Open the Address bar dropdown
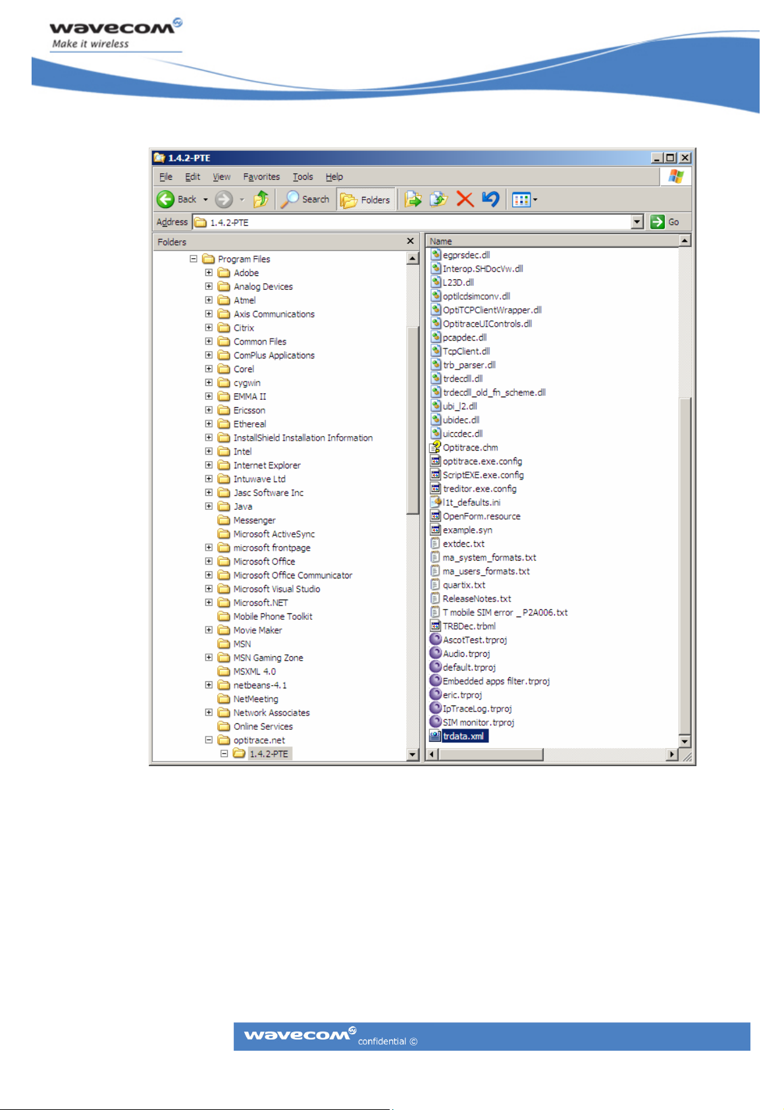Viewport: 784px width, 1110px height. point(637,222)
